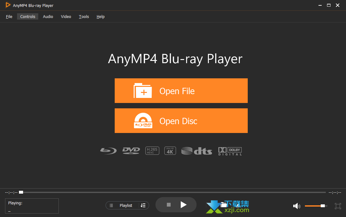Enter full screen mode icon

(337, 206)
